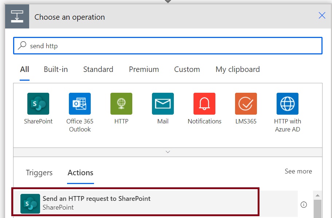332x218 pixels.
Task: Click the search magnifier icon
Action: pos(22,45)
